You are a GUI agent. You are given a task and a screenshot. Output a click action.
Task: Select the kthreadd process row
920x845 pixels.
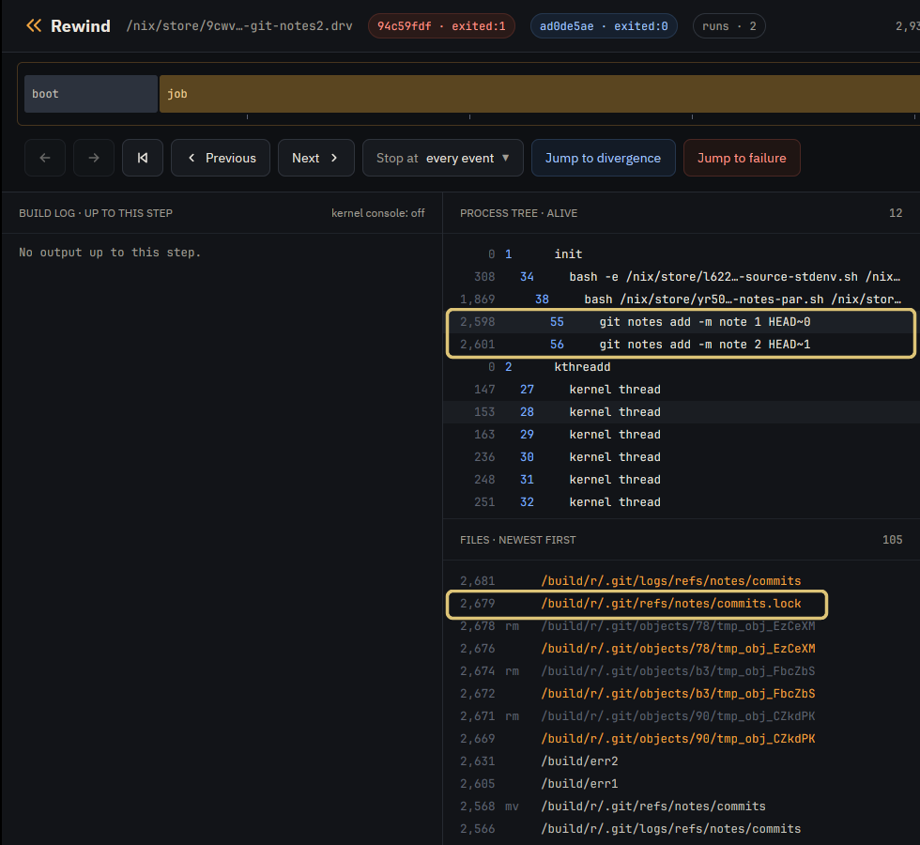(x=682, y=367)
